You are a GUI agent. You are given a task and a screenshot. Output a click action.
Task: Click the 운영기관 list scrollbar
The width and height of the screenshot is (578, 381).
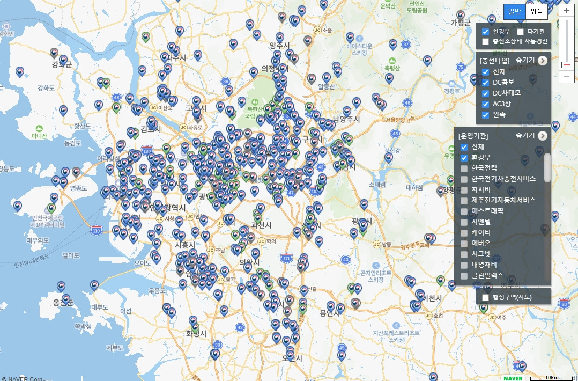click(547, 167)
